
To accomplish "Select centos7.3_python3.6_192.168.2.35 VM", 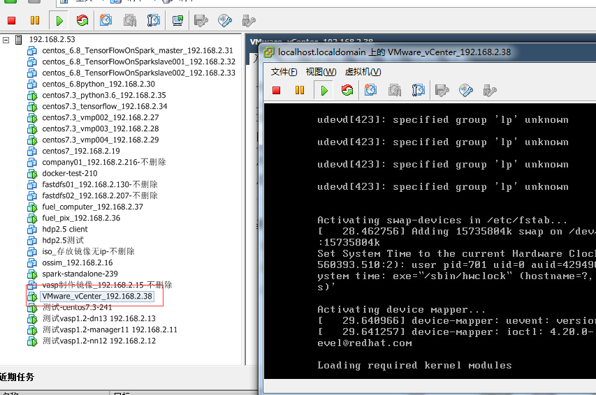I will pyautogui.click(x=104, y=96).
